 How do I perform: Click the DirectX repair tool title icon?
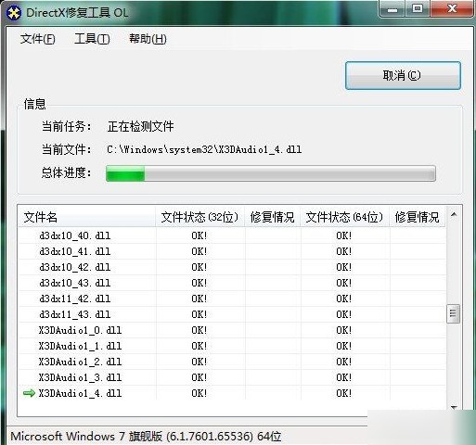14,13
